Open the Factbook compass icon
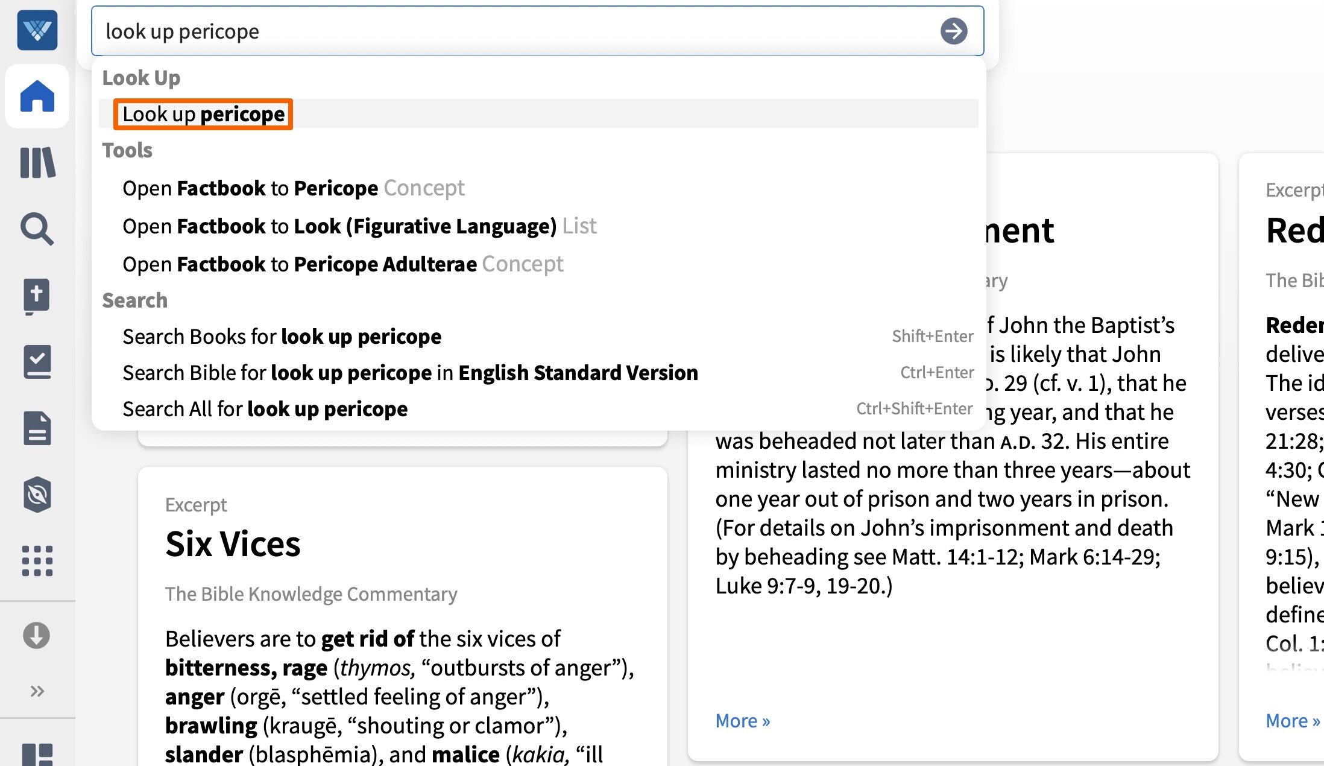The width and height of the screenshot is (1324, 766). pyautogui.click(x=37, y=495)
